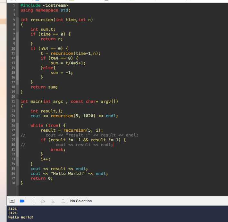
Task: Click the 'return sum;' statement
Action: tap(44, 87)
